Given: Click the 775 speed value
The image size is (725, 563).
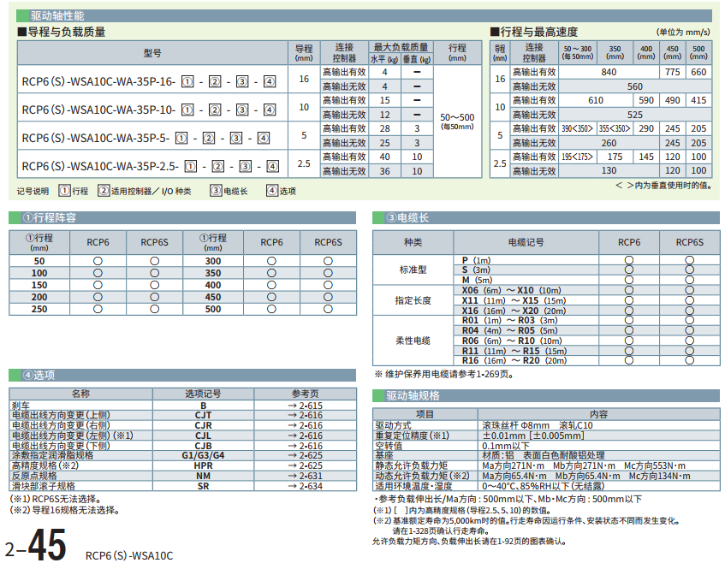Looking at the screenshot, I should point(672,72).
